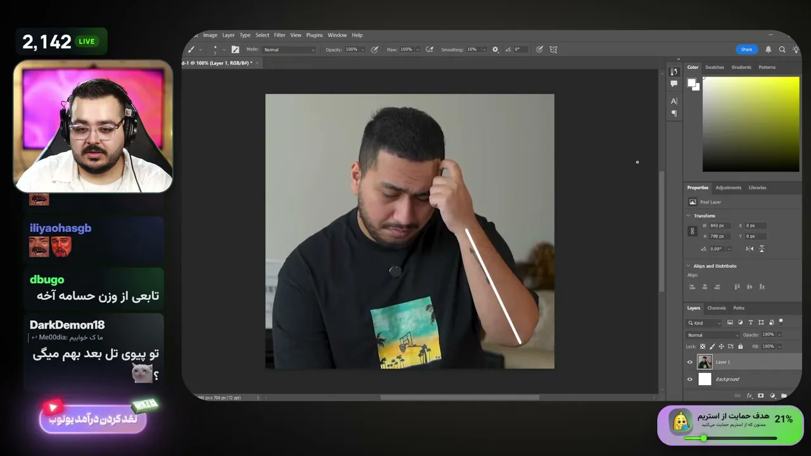Image resolution: width=811 pixels, height=456 pixels.
Task: Open the Window menu
Action: (337, 35)
